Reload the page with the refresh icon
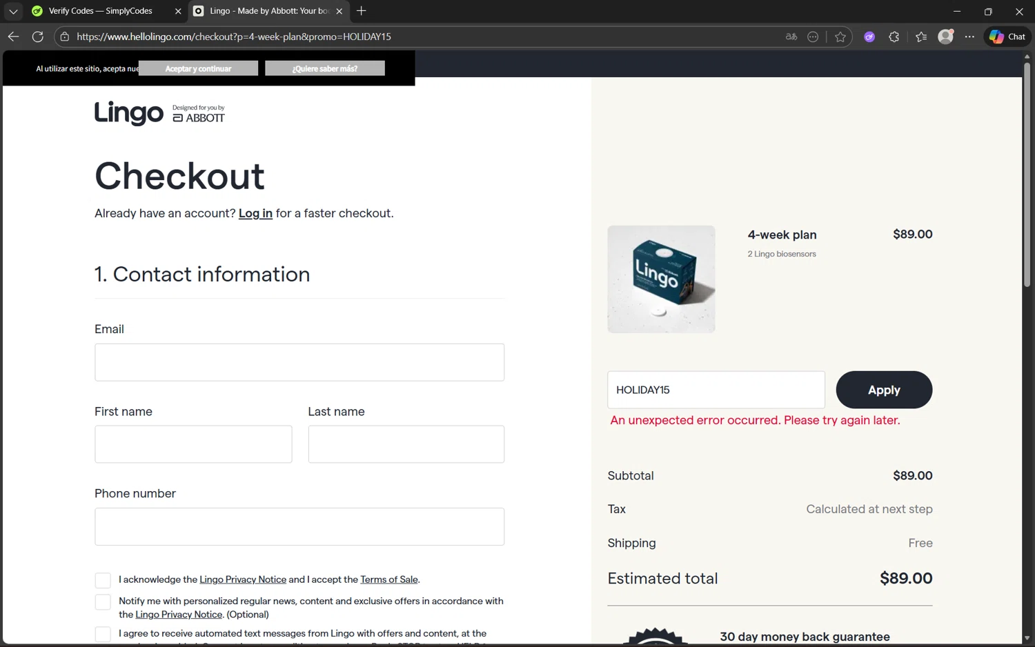This screenshot has height=647, width=1035. pyautogui.click(x=38, y=37)
